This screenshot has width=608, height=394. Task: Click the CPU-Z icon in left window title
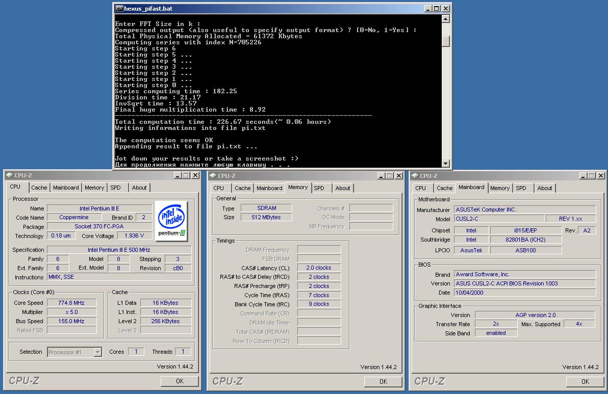tap(9, 175)
